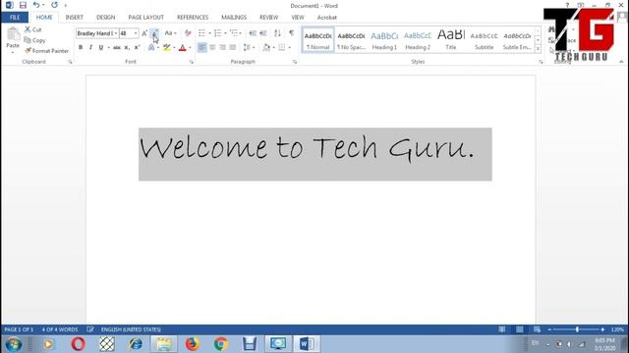Image resolution: width=629 pixels, height=353 pixels.
Task: Apply the Heading 1 style
Action: pyautogui.click(x=384, y=40)
